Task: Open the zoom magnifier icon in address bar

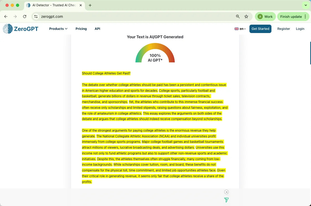Action: pyautogui.click(x=238, y=17)
